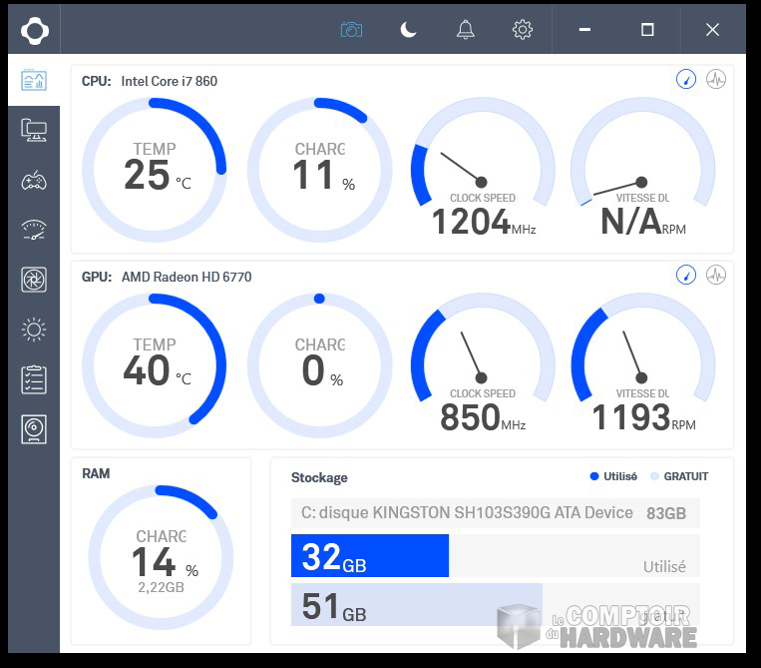Image resolution: width=761 pixels, height=668 pixels.
Task: Open the PC build monitor icon in sidebar
Action: [x=34, y=130]
